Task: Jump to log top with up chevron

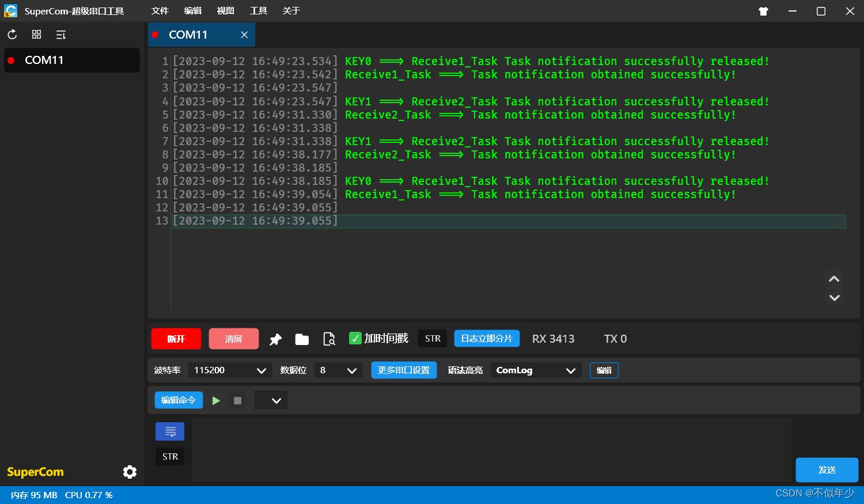Action: (x=834, y=279)
